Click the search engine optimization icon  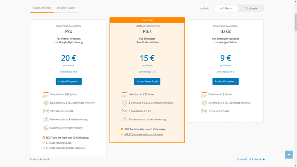click(x=46, y=128)
